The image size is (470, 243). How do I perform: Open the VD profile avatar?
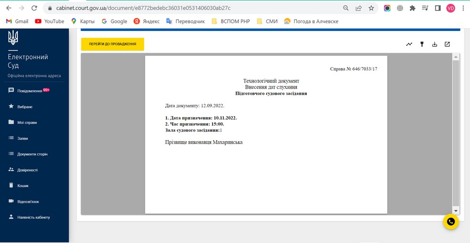tap(451, 8)
